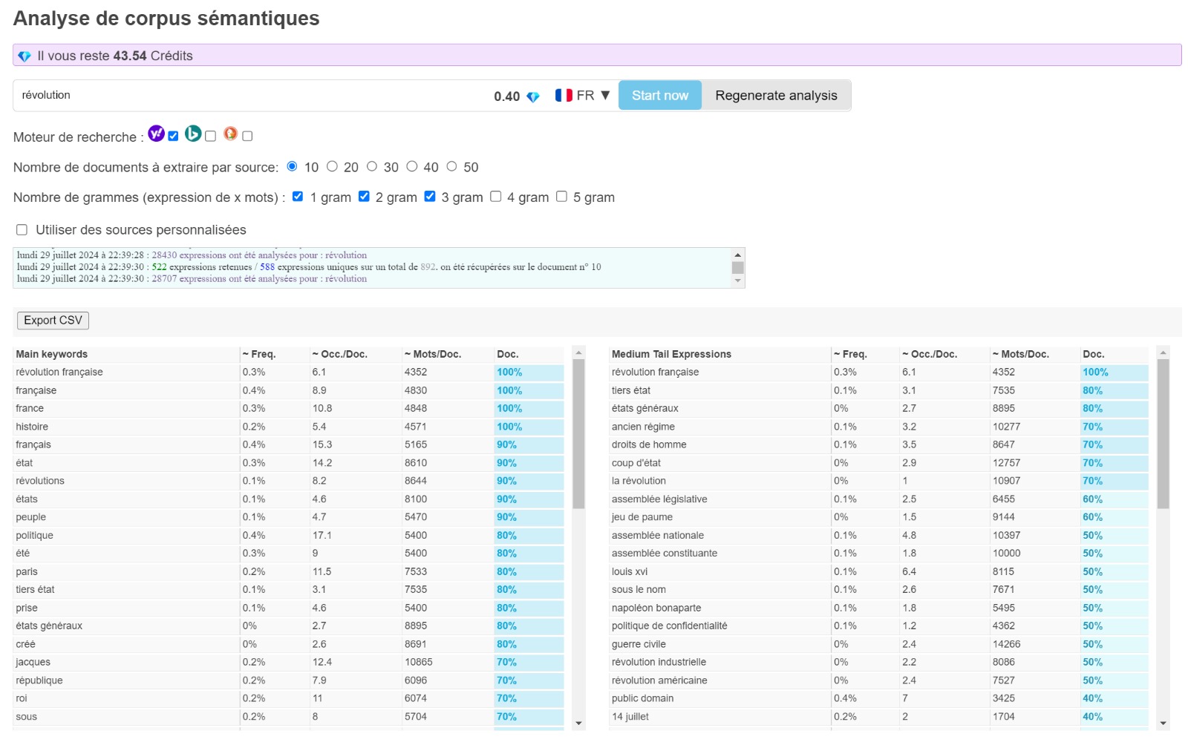Open the FR language dropdown
1188x745 pixels.
(583, 96)
